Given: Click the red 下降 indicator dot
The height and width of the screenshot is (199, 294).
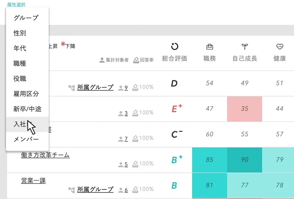Looking at the screenshot, I should pyautogui.click(x=63, y=44).
